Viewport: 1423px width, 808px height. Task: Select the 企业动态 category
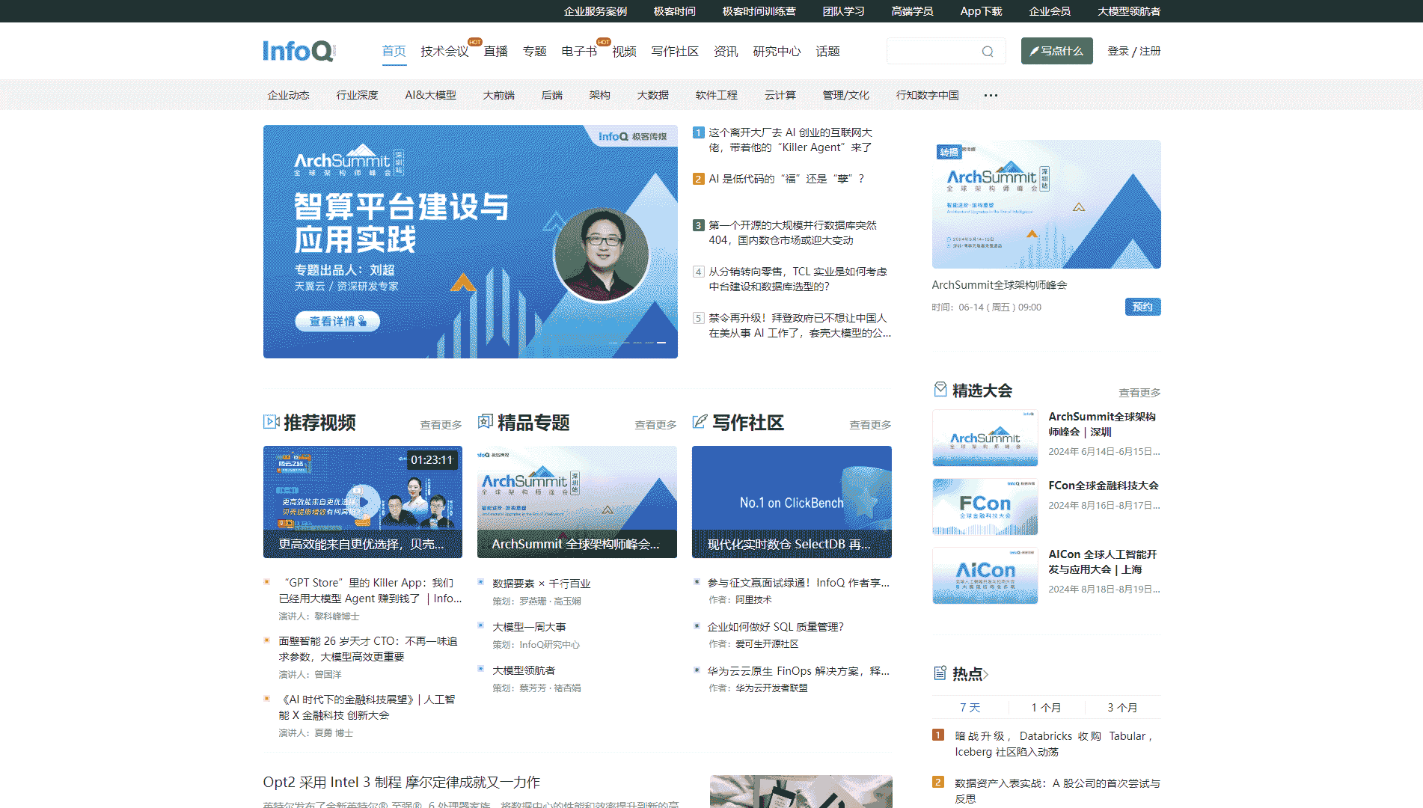[x=288, y=95]
